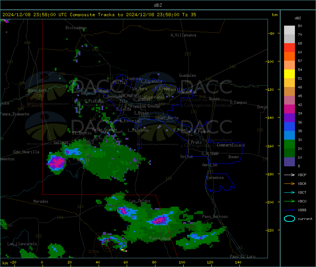Select the magenta swatch between 42 and 39
The image size is (316, 267).
coord(289,109)
